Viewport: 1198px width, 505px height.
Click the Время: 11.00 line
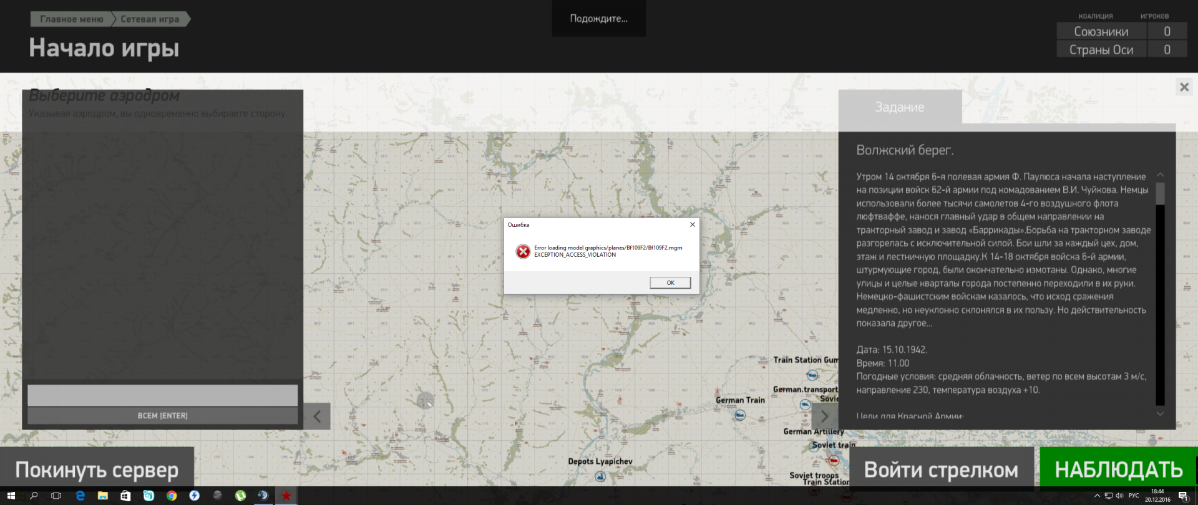(883, 363)
